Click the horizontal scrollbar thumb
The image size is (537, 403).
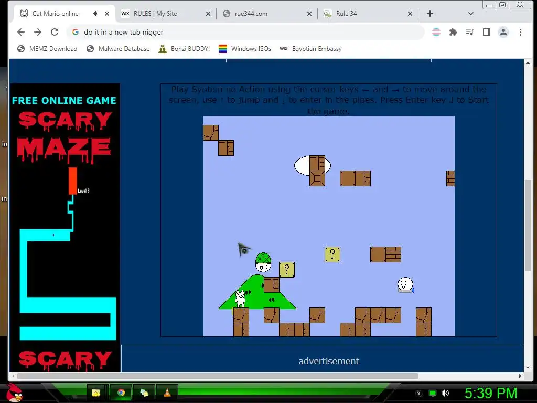coord(218,376)
